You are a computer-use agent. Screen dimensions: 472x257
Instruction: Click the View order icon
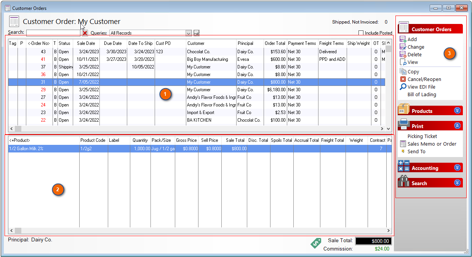tap(403, 62)
